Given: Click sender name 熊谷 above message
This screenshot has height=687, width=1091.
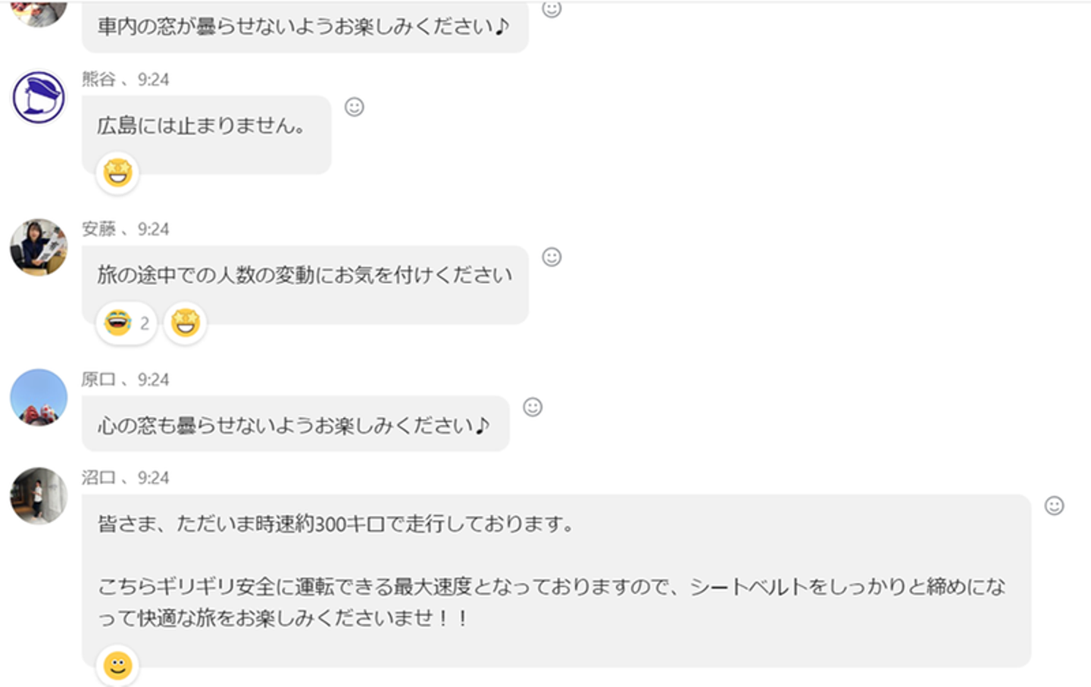Looking at the screenshot, I should [x=98, y=80].
